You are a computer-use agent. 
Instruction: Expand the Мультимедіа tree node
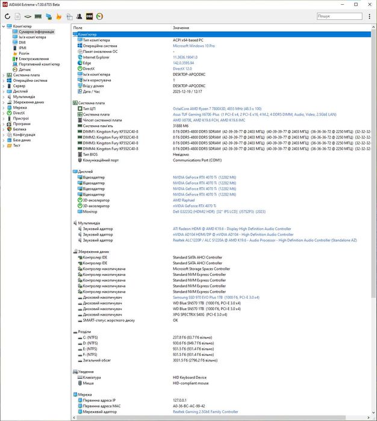coord(4,96)
